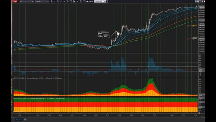Click the "Nov 1" date label on the time axis
The width and height of the screenshot is (216, 122).
(x=72, y=115)
